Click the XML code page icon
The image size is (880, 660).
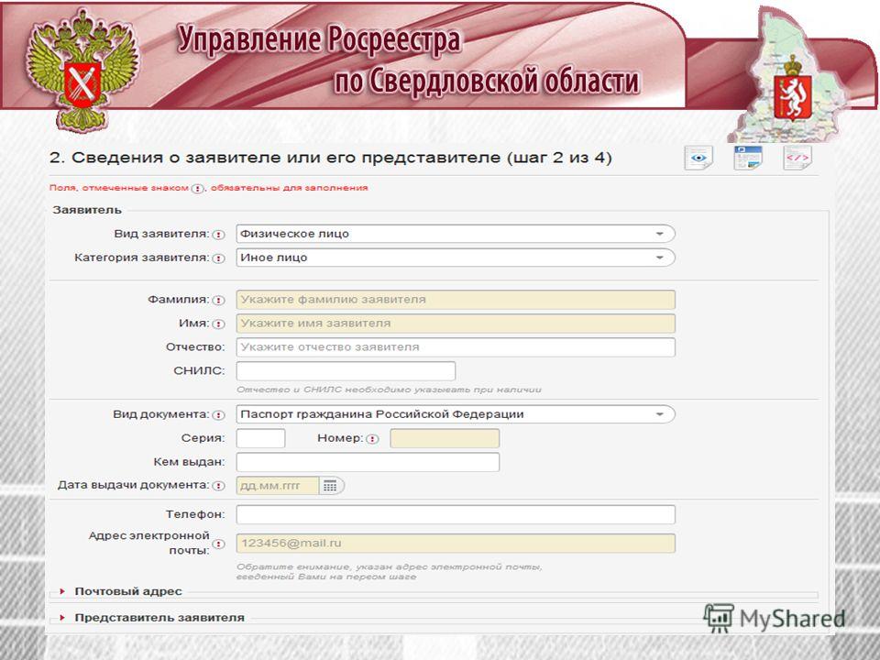[797, 158]
